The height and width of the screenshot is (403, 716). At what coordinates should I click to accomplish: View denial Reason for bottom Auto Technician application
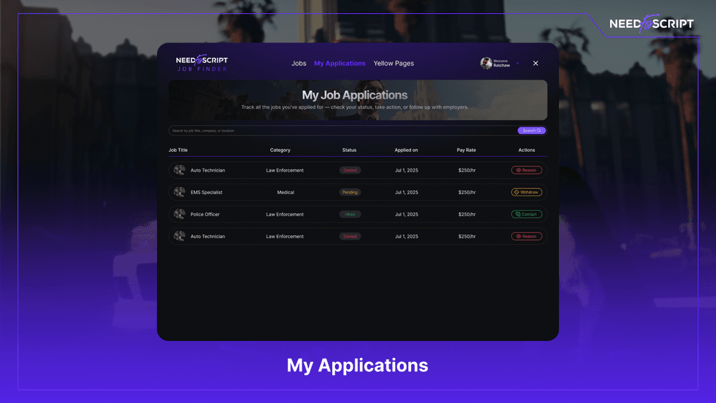(527, 236)
